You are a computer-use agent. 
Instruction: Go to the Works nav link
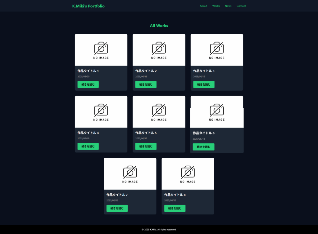[x=216, y=6]
